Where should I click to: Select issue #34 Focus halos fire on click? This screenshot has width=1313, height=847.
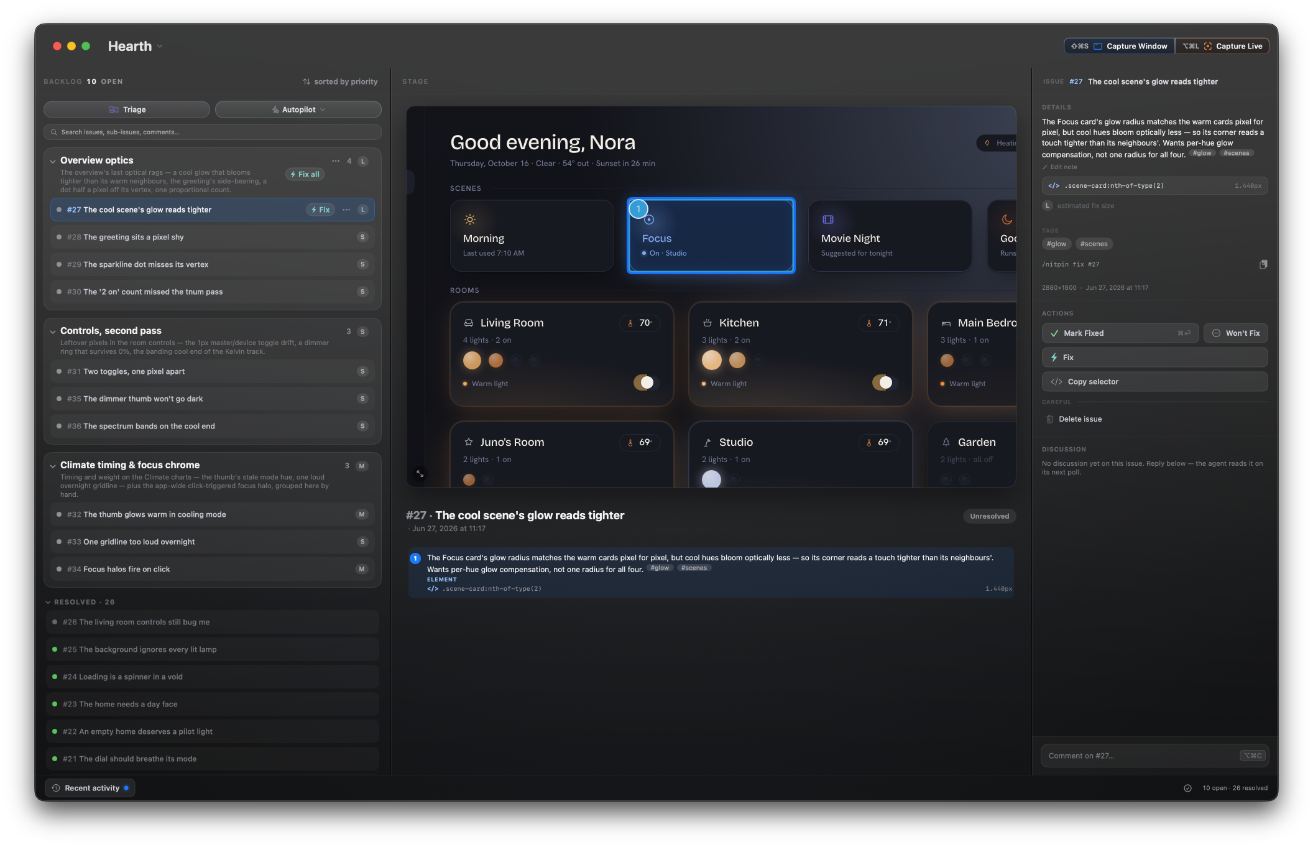coord(213,569)
